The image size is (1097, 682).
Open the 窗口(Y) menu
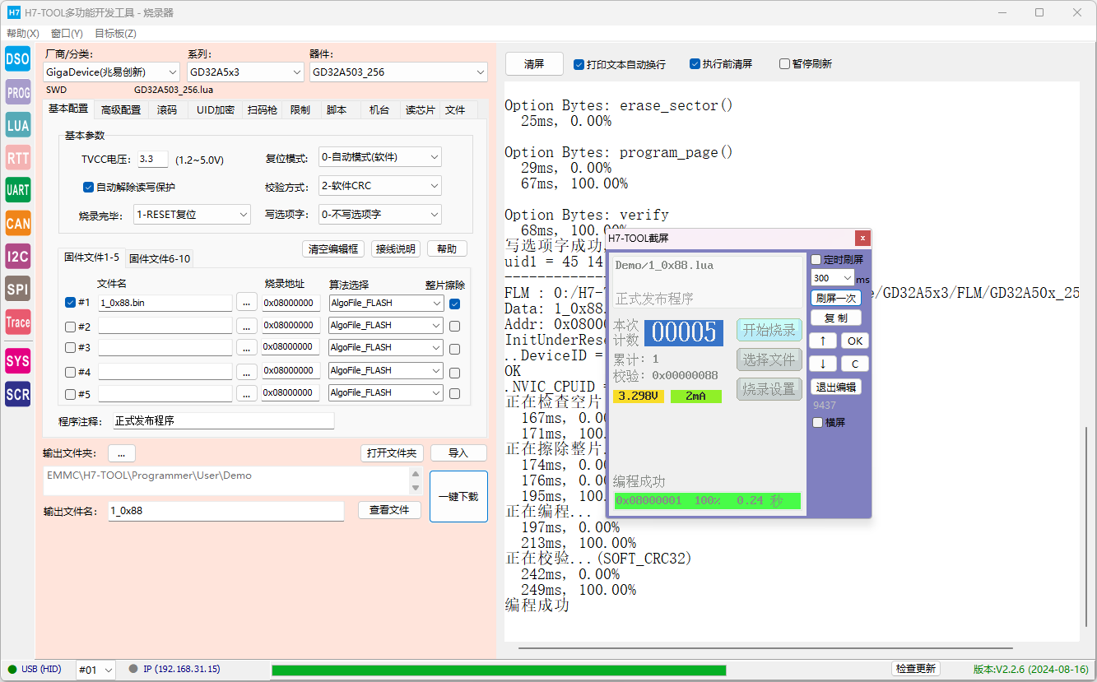point(67,34)
